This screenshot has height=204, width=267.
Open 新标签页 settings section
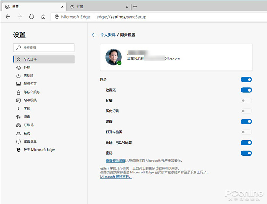pyautogui.click(x=44, y=84)
